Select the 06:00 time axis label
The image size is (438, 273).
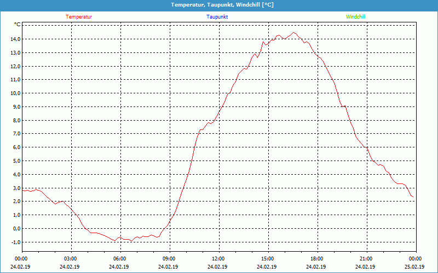point(120,259)
